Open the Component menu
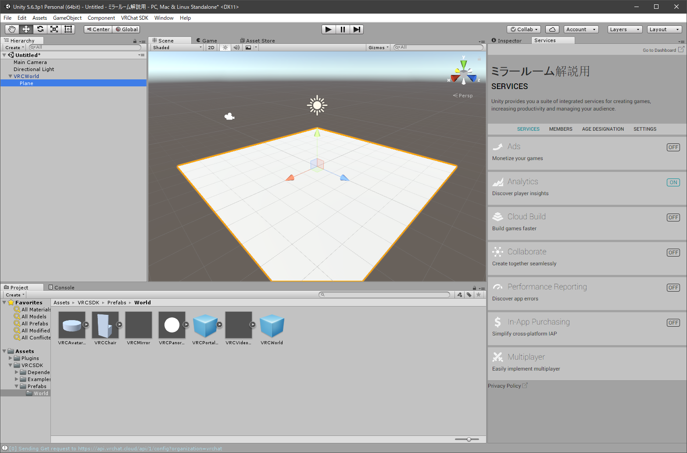The width and height of the screenshot is (687, 453). click(101, 18)
